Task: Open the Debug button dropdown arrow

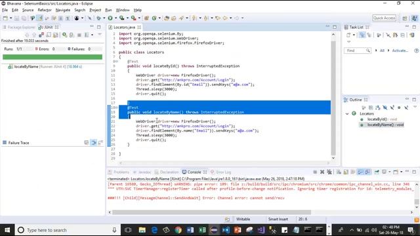Action: [104, 18]
